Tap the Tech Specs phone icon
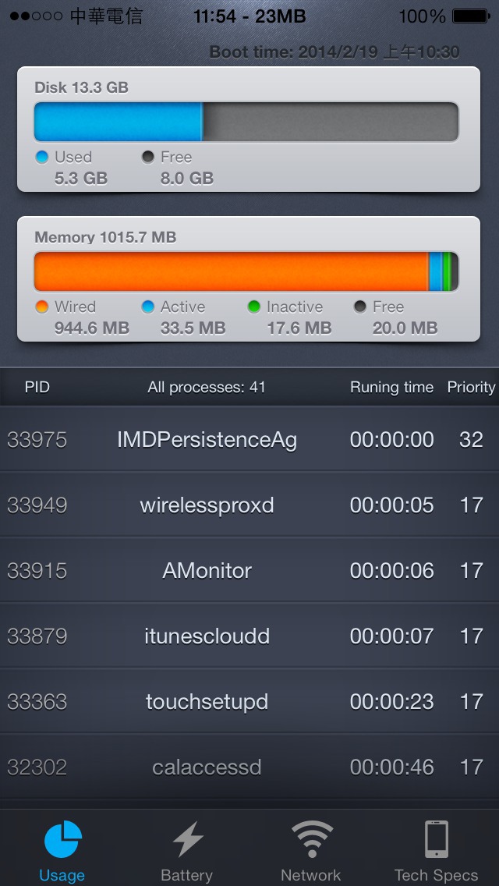 pyautogui.click(x=437, y=839)
